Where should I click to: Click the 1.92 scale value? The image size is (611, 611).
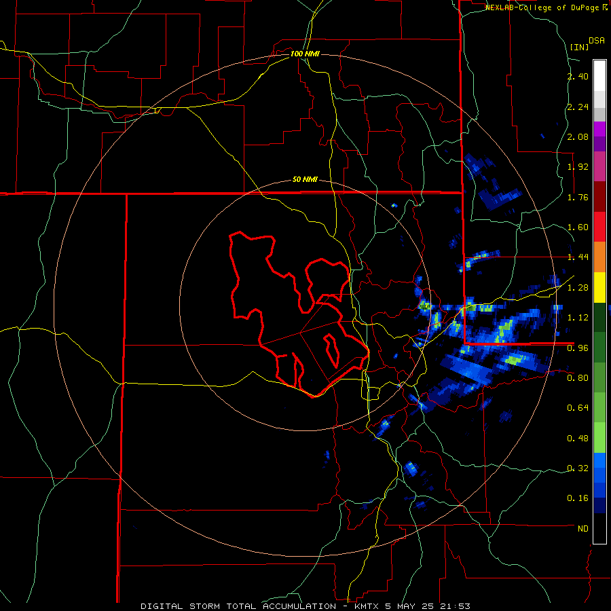(x=578, y=167)
